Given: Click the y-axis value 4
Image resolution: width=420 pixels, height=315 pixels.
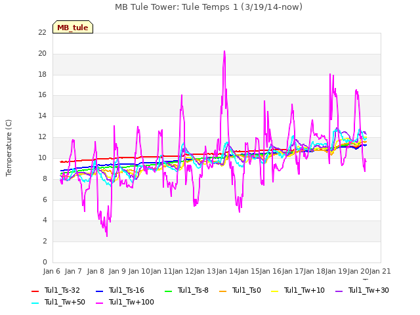Looking at the screenshot, I should [45, 220].
